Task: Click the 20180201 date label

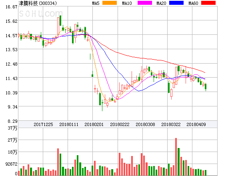Action: (94, 124)
